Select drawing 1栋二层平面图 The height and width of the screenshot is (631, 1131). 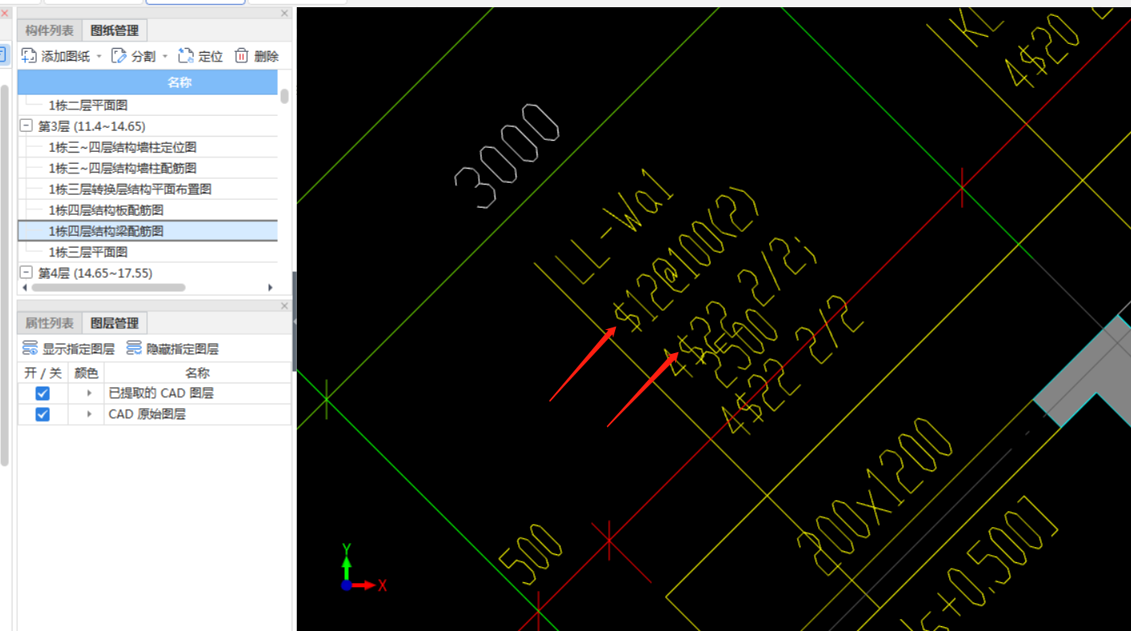[88, 105]
